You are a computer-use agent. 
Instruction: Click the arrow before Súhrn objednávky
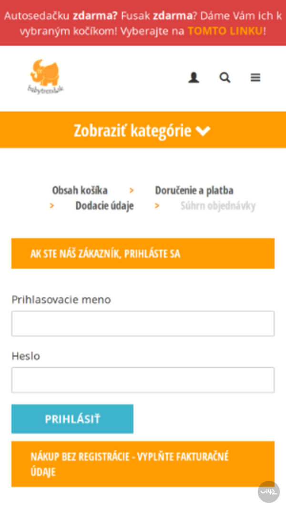157,206
